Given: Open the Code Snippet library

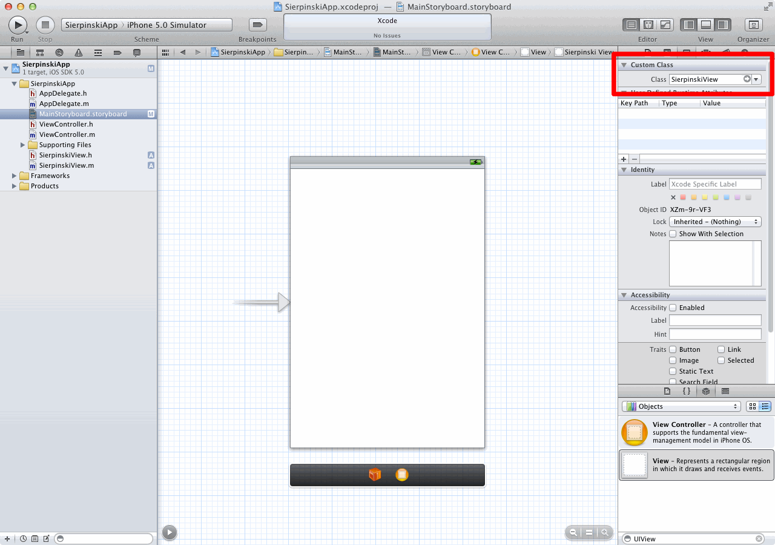Looking at the screenshot, I should click(687, 391).
